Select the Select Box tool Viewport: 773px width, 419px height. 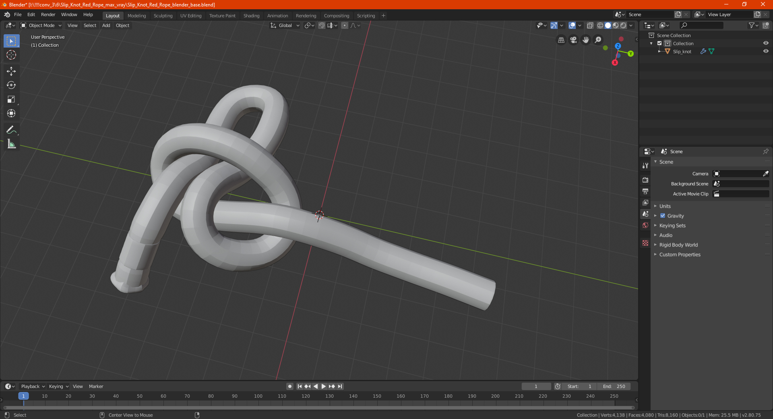coord(11,41)
